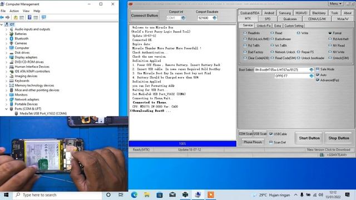This screenshot has height=200, width=356.
Task: Click the Back arrow in Computer Management toolbar
Action: coord(2,17)
